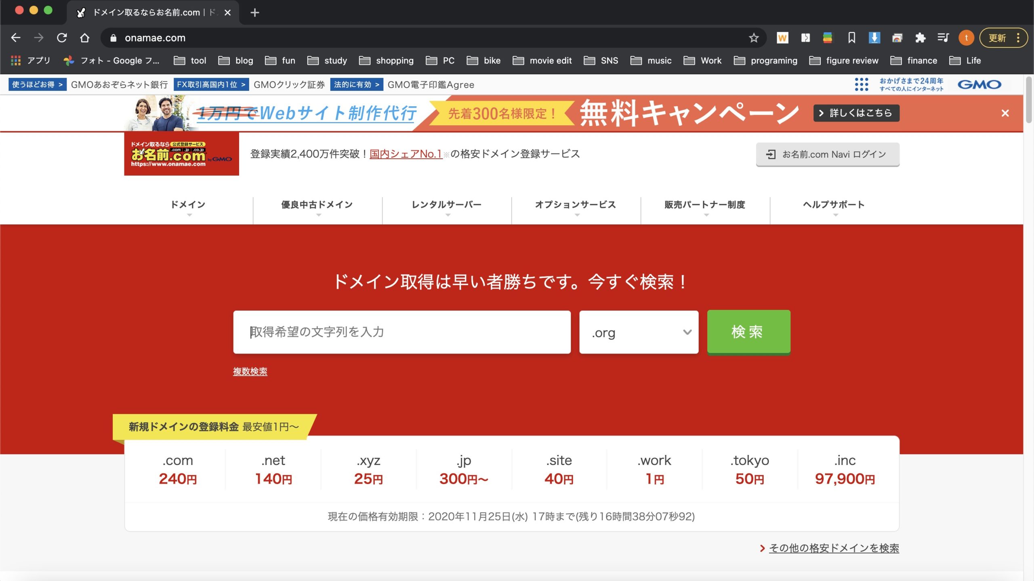This screenshot has width=1034, height=581.
Task: Click the orange profile avatar labeled t
Action: [x=966, y=38]
